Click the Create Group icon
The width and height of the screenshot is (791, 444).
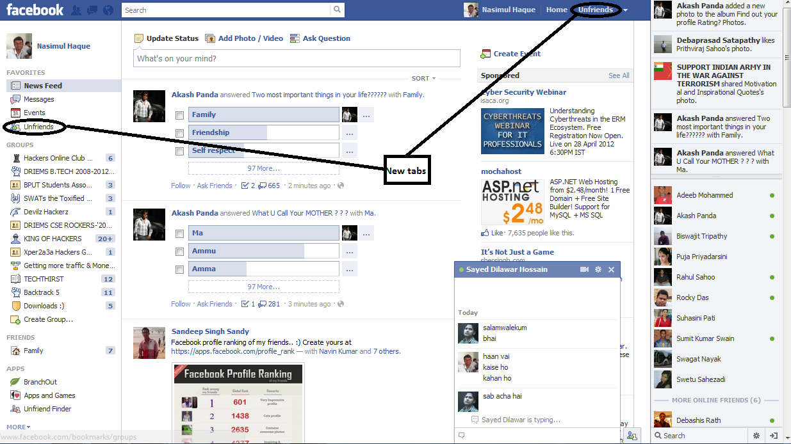point(15,319)
